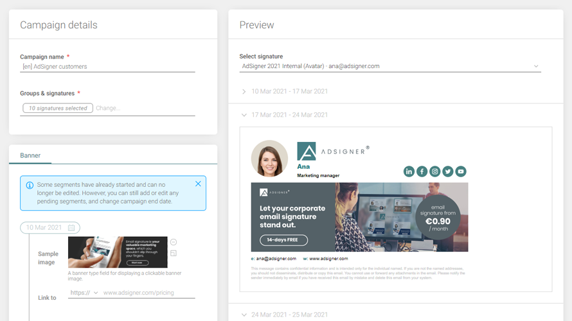Image resolution: width=572 pixels, height=321 pixels.
Task: Click the layout square icon beside sample image
Action: [x=174, y=253]
